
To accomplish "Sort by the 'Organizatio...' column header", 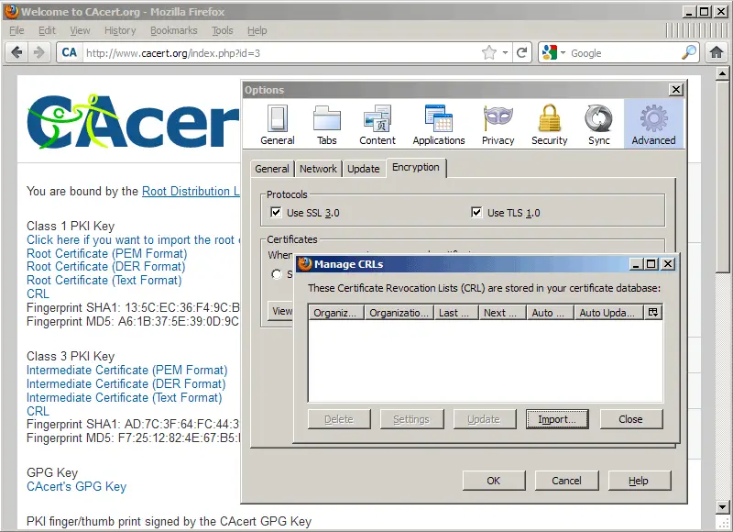I will (399, 313).
